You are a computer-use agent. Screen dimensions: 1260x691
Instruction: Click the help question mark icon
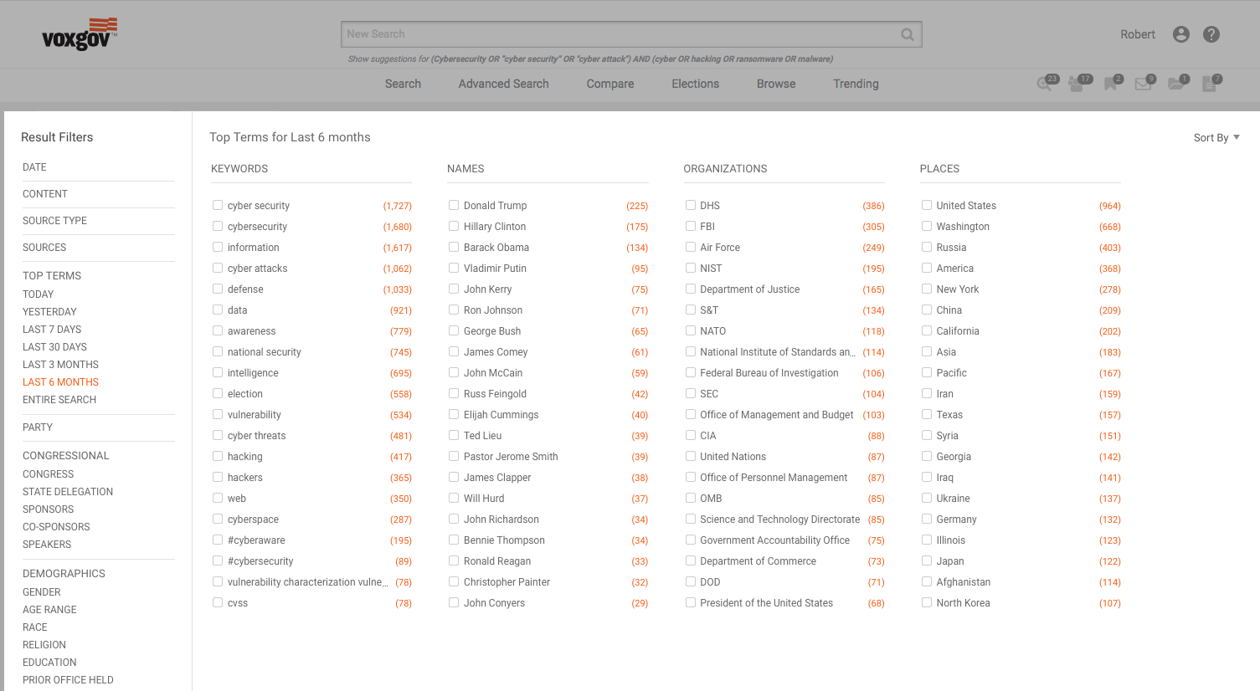[1211, 34]
